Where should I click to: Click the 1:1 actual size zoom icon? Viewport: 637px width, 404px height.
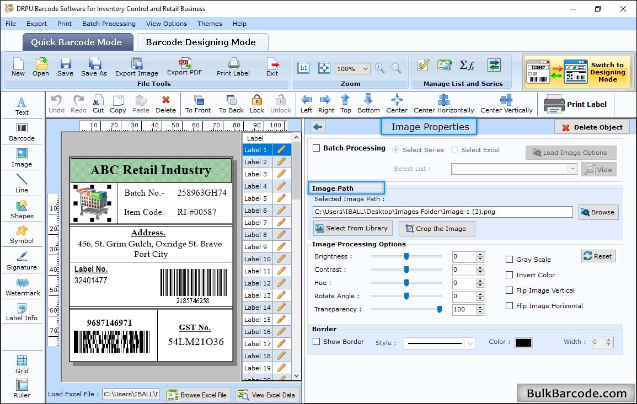[x=303, y=68]
